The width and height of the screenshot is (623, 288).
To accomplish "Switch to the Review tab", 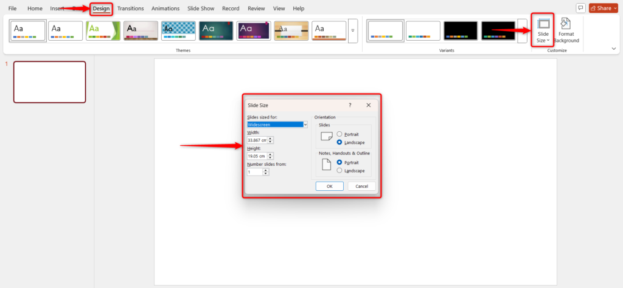I will [x=256, y=9].
